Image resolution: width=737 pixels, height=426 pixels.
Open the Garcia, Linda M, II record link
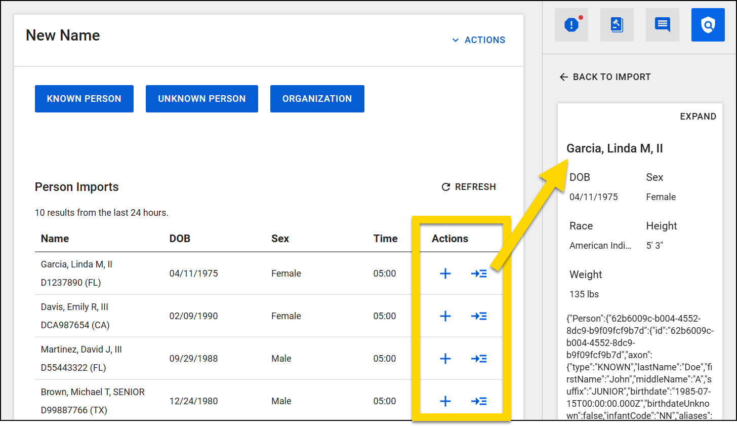[x=76, y=264]
